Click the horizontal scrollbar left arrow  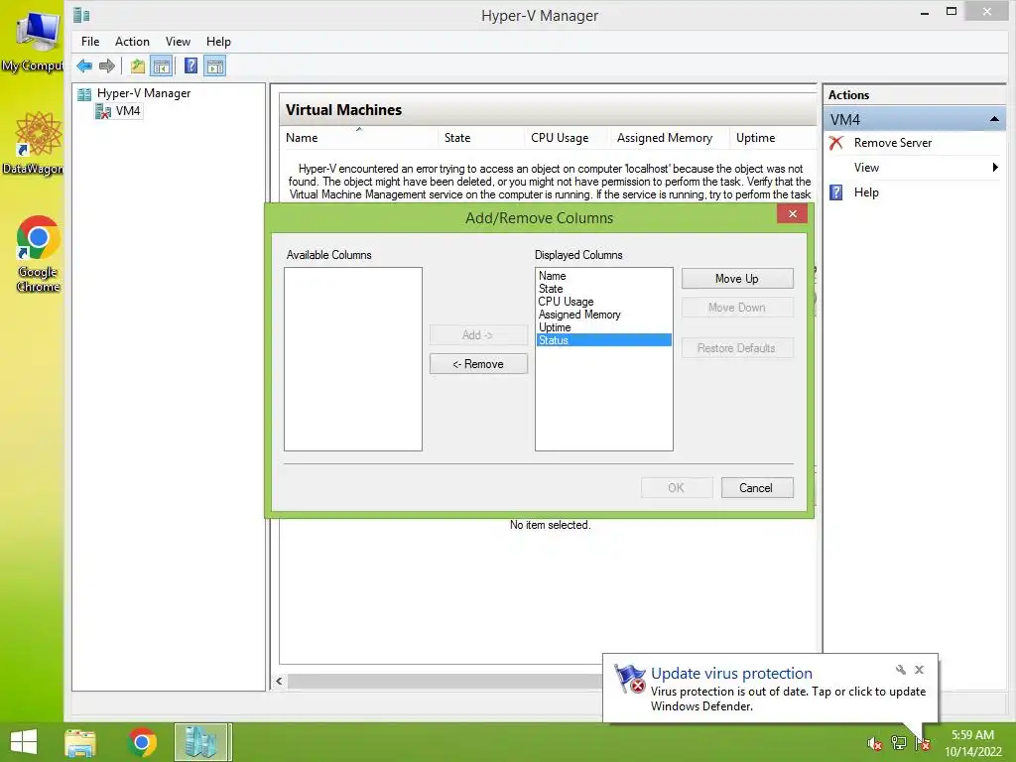[279, 681]
